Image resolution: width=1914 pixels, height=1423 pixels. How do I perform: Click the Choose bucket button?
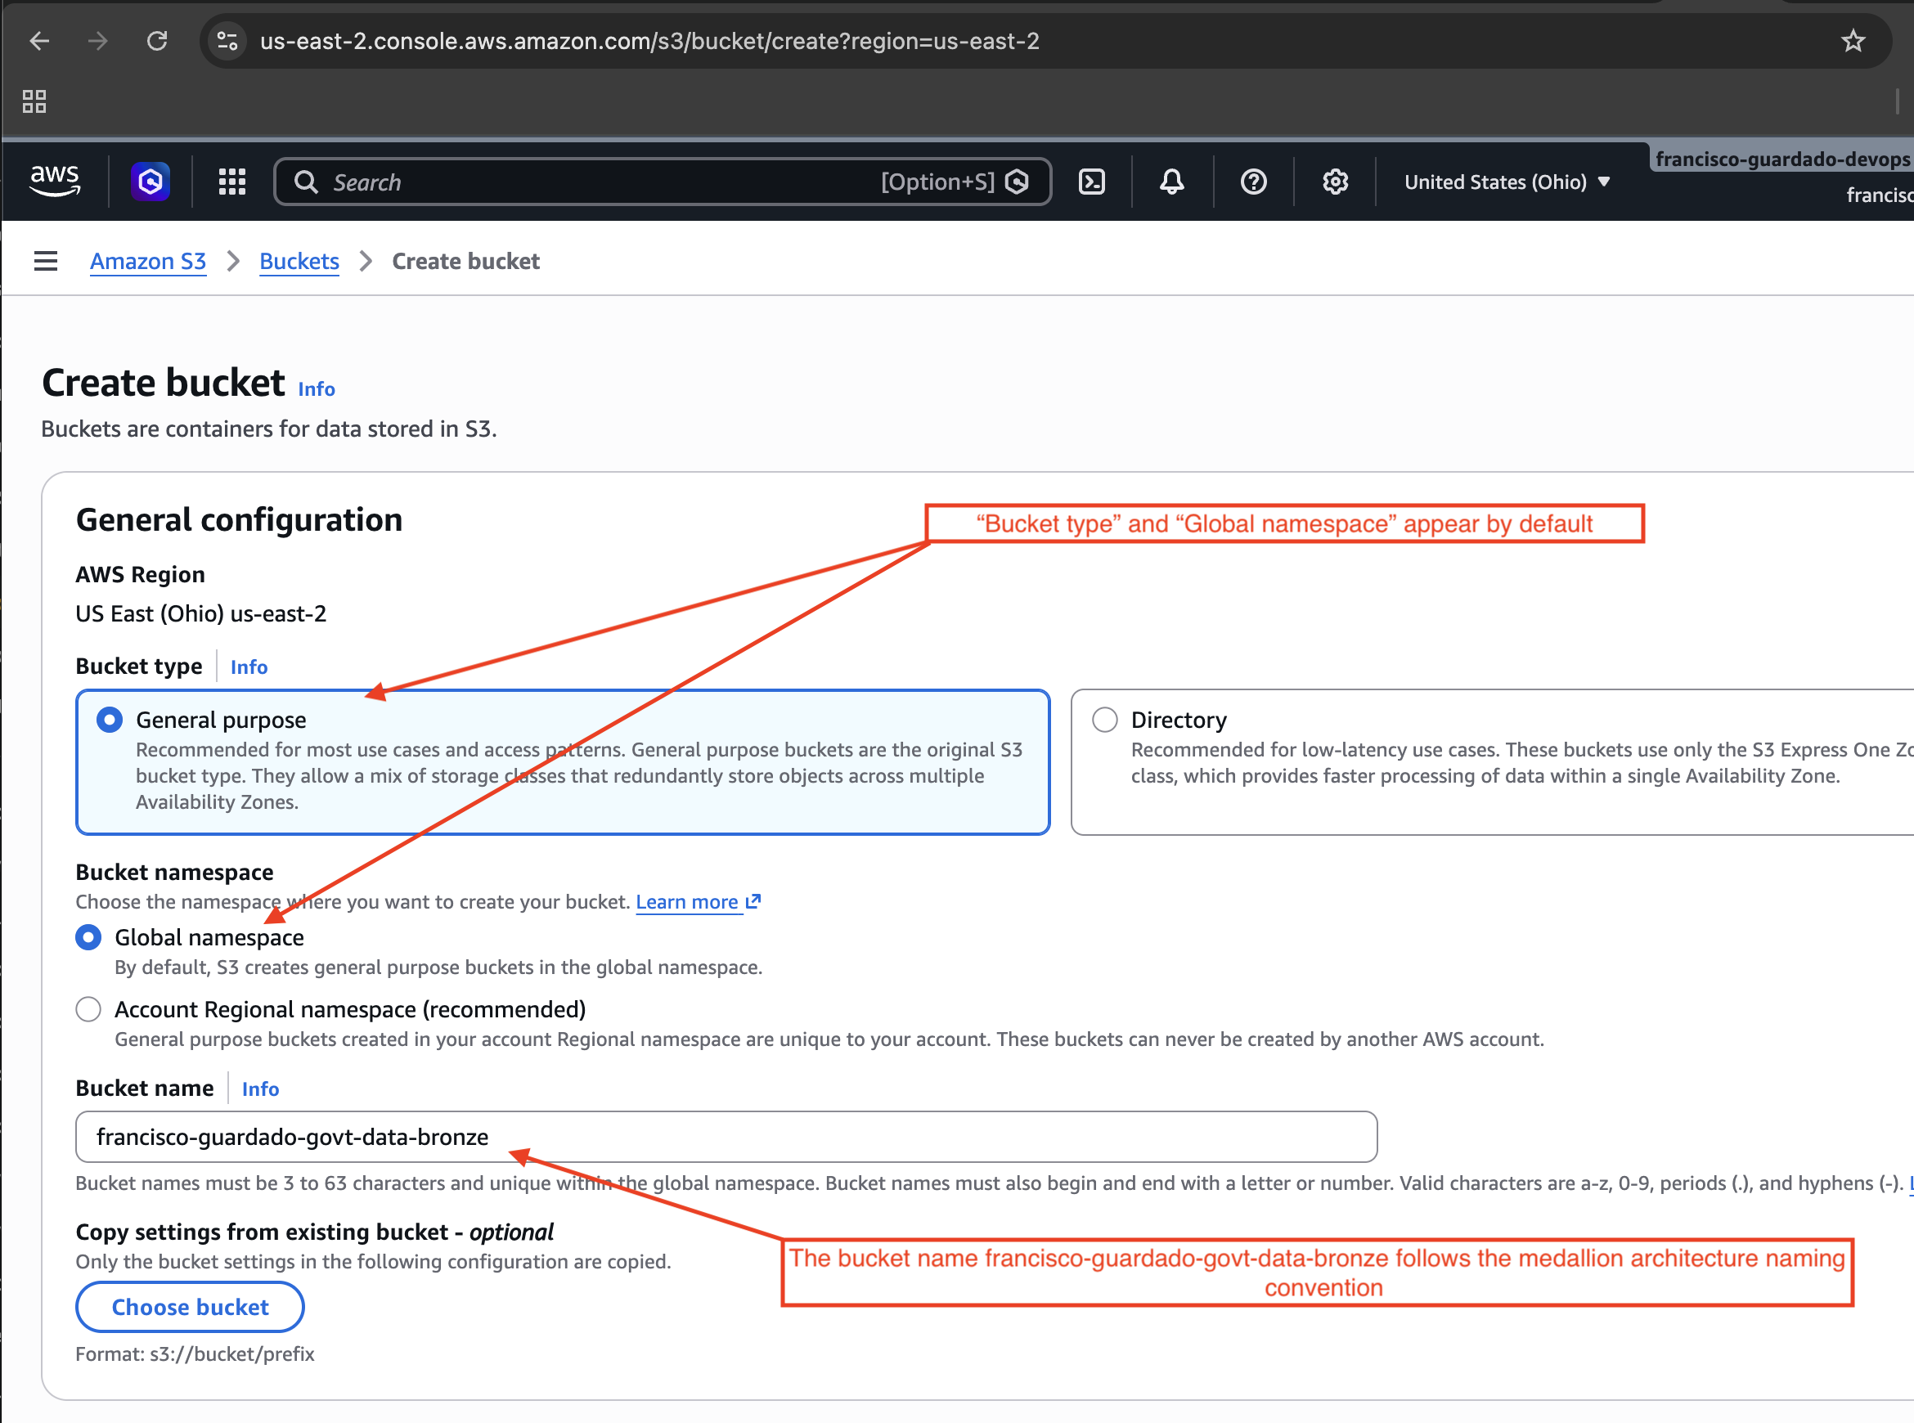point(190,1307)
